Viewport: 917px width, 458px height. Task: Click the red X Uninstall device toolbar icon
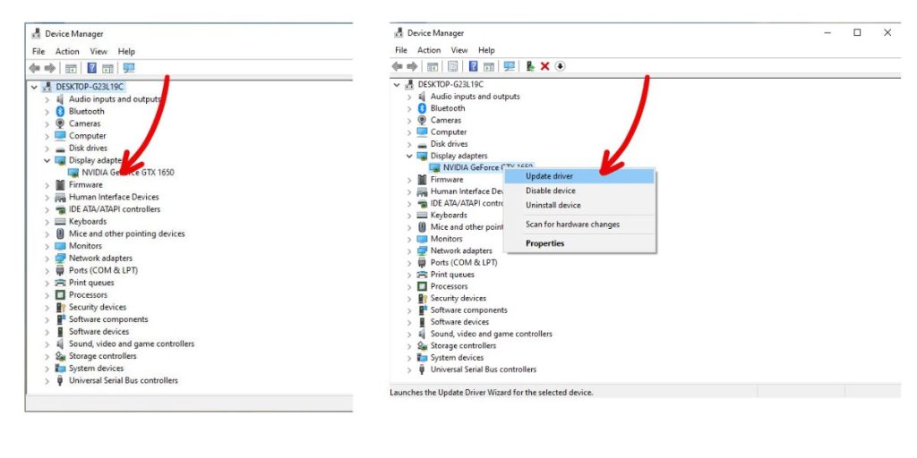coord(544,66)
